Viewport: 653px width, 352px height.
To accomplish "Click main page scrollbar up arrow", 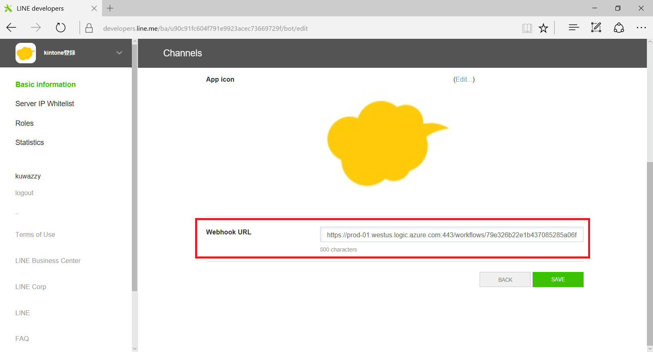I will pos(650,42).
